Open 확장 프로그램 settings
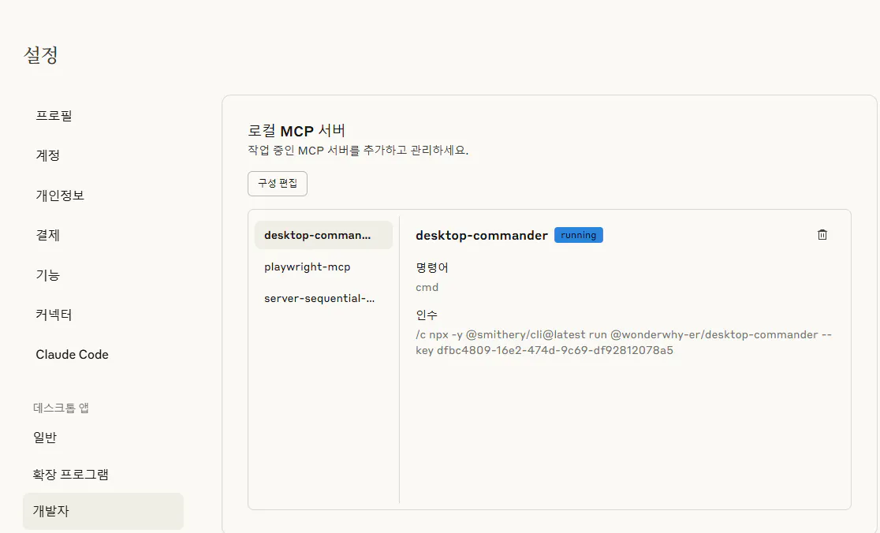This screenshot has width=880, height=533. click(70, 475)
